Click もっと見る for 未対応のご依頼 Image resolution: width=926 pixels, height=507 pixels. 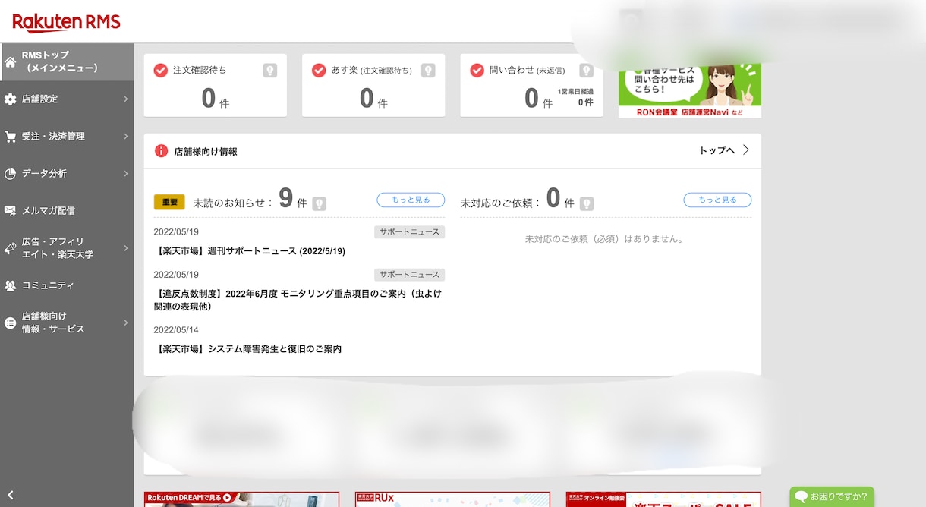[x=717, y=200]
